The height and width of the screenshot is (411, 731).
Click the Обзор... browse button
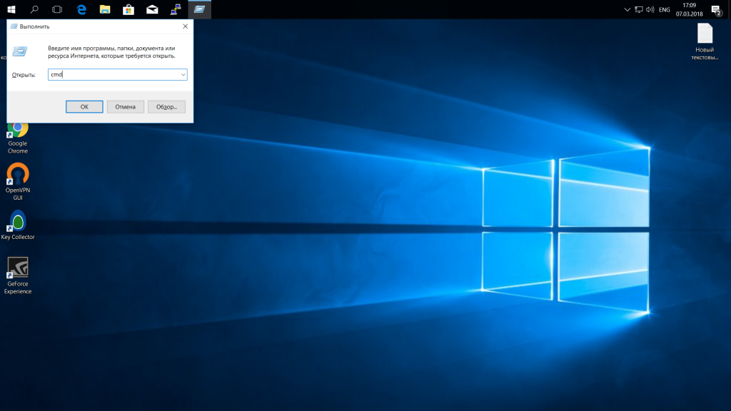166,106
